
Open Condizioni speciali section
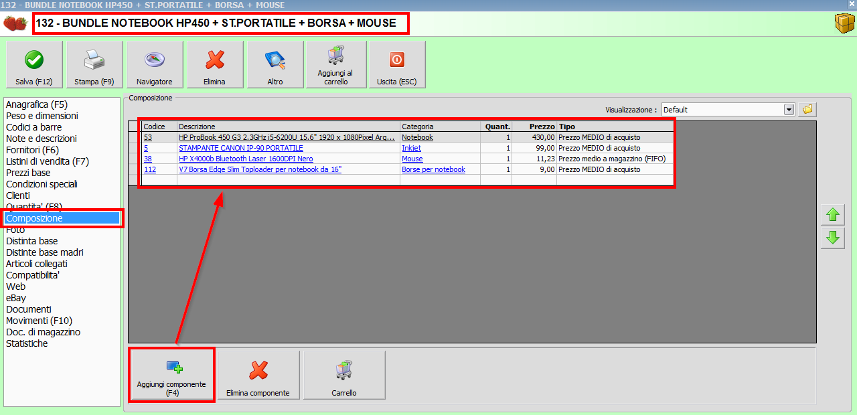(42, 184)
